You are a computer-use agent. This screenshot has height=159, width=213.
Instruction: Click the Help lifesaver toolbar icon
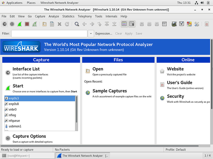207,24
